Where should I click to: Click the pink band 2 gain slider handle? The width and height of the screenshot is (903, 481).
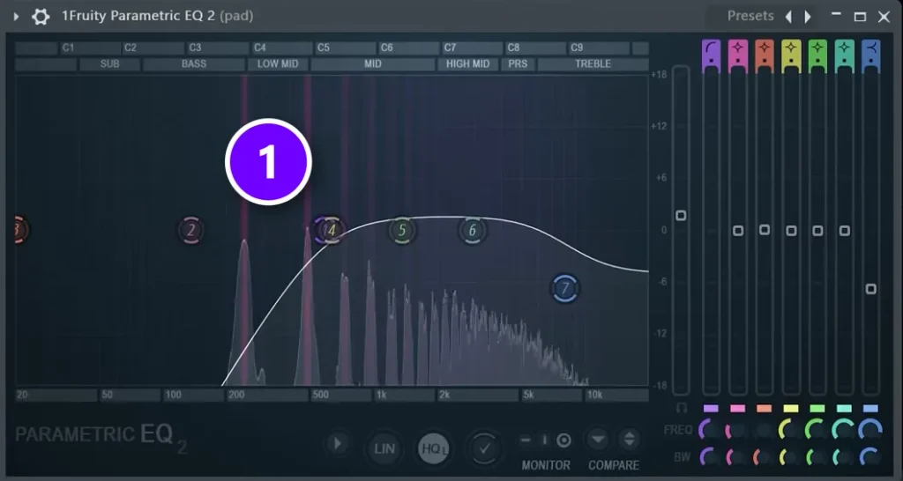pos(738,231)
